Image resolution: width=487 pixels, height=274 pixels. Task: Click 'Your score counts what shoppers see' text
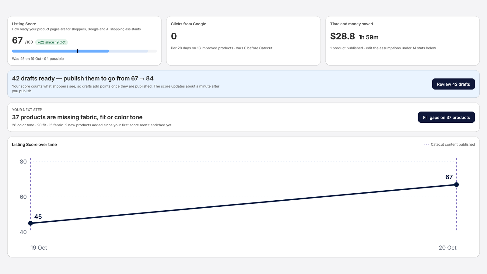click(116, 89)
